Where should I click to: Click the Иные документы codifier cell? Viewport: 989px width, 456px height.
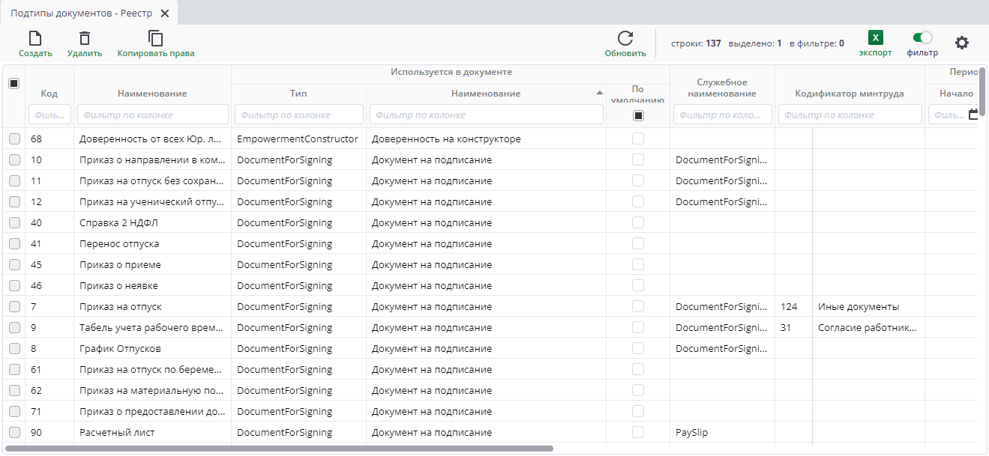click(868, 306)
